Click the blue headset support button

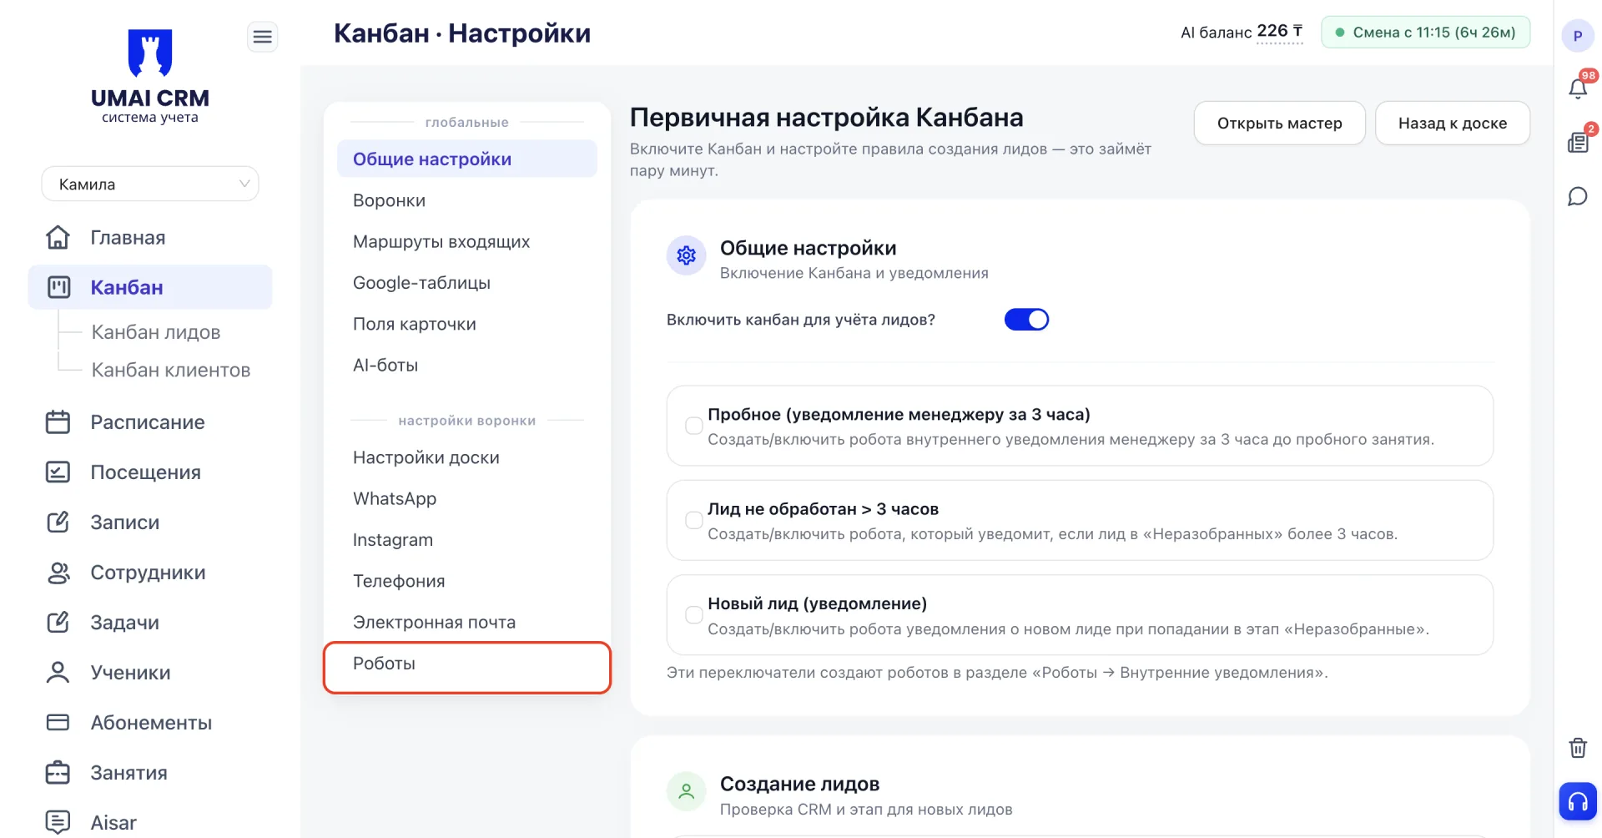pos(1578,802)
